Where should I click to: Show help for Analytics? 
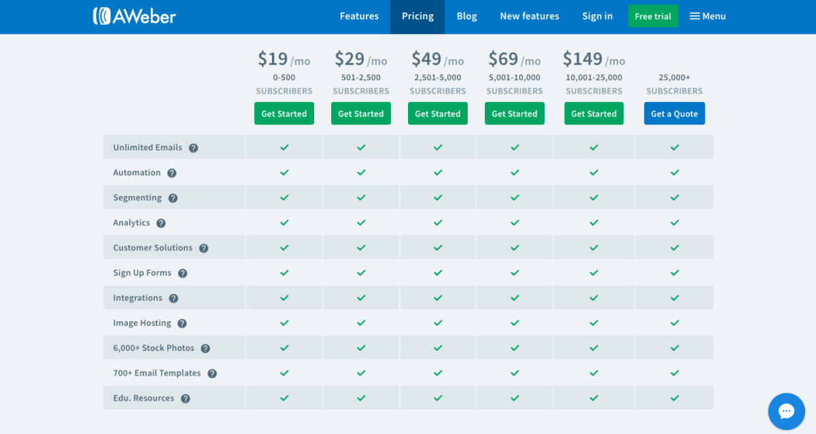click(x=161, y=223)
